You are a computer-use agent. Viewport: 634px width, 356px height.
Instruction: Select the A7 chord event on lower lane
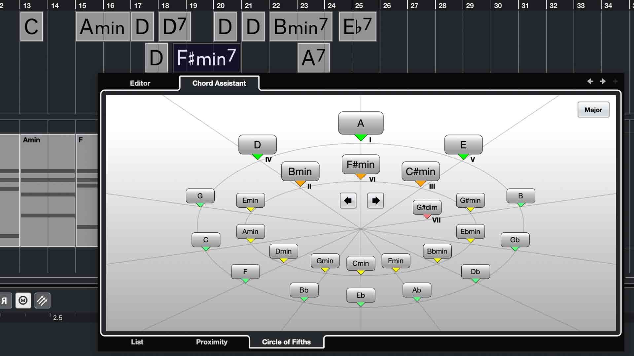313,58
